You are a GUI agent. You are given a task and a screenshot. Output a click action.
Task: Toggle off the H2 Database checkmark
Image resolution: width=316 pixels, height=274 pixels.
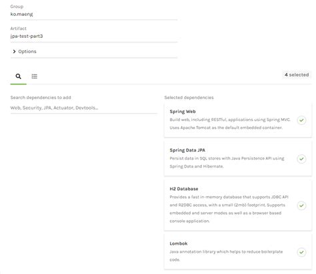pos(301,205)
